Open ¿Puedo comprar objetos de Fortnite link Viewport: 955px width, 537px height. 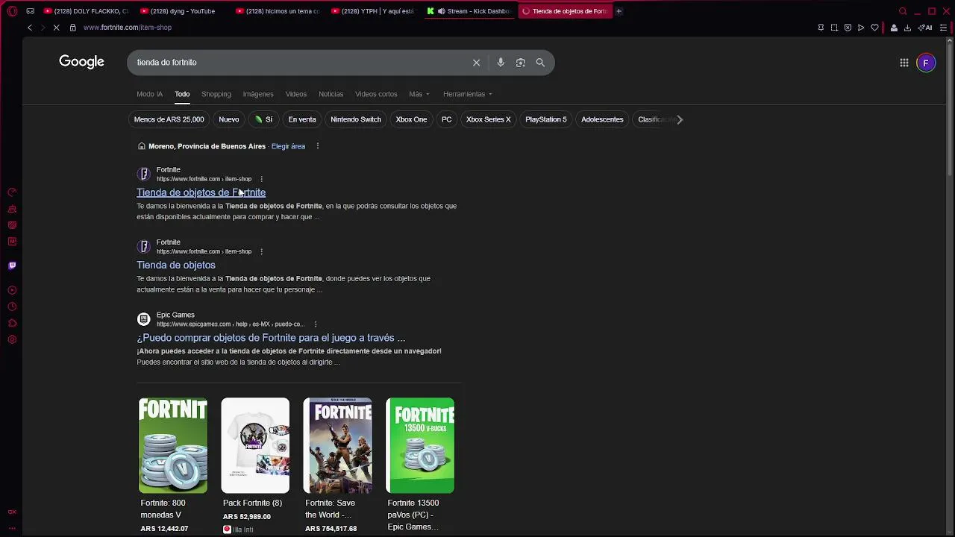click(x=271, y=338)
